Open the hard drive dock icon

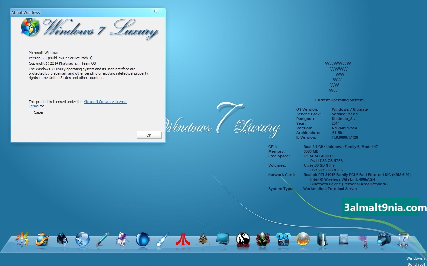(x=344, y=239)
